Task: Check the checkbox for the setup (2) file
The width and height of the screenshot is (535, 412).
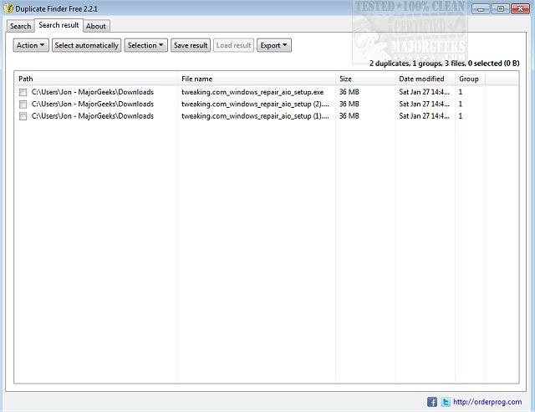Action: [23, 104]
